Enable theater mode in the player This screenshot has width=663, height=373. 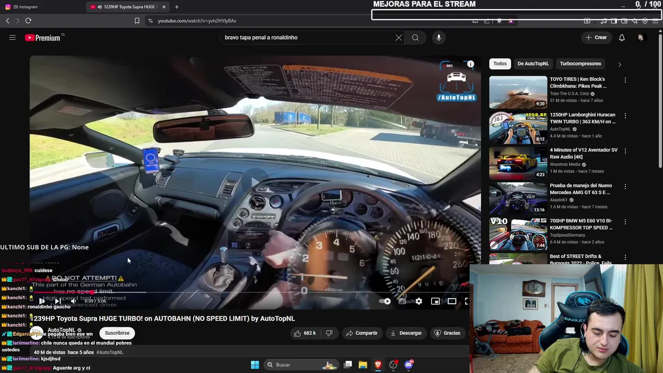pos(452,301)
